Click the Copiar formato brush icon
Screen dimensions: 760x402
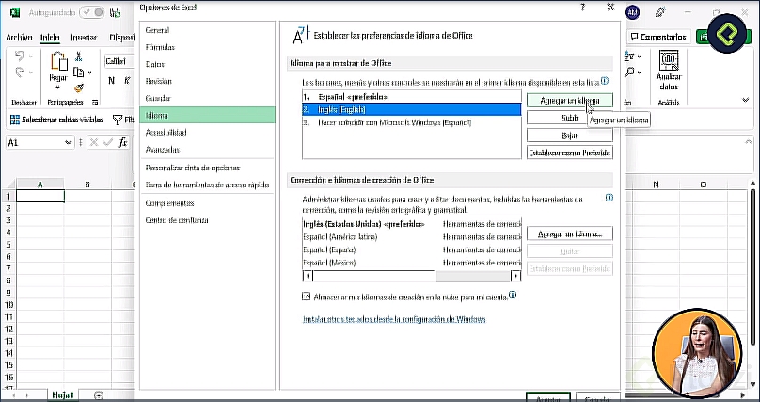point(78,88)
